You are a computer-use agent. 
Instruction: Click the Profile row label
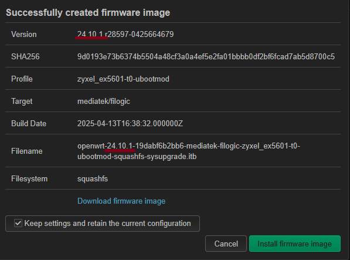click(x=22, y=79)
